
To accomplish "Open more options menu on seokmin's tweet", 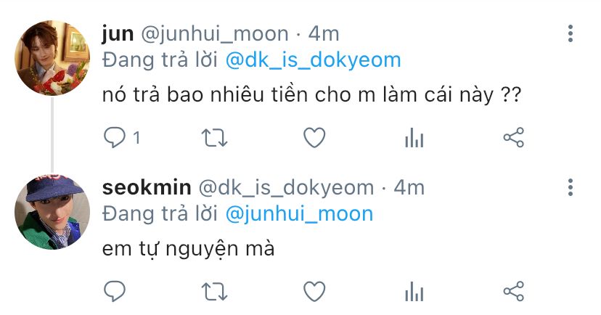I will [571, 187].
